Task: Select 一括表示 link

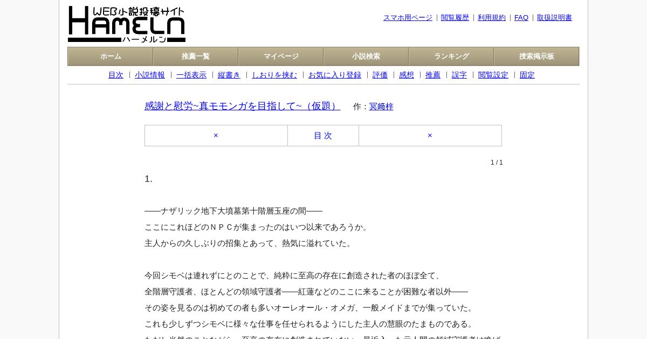Action: point(191,75)
